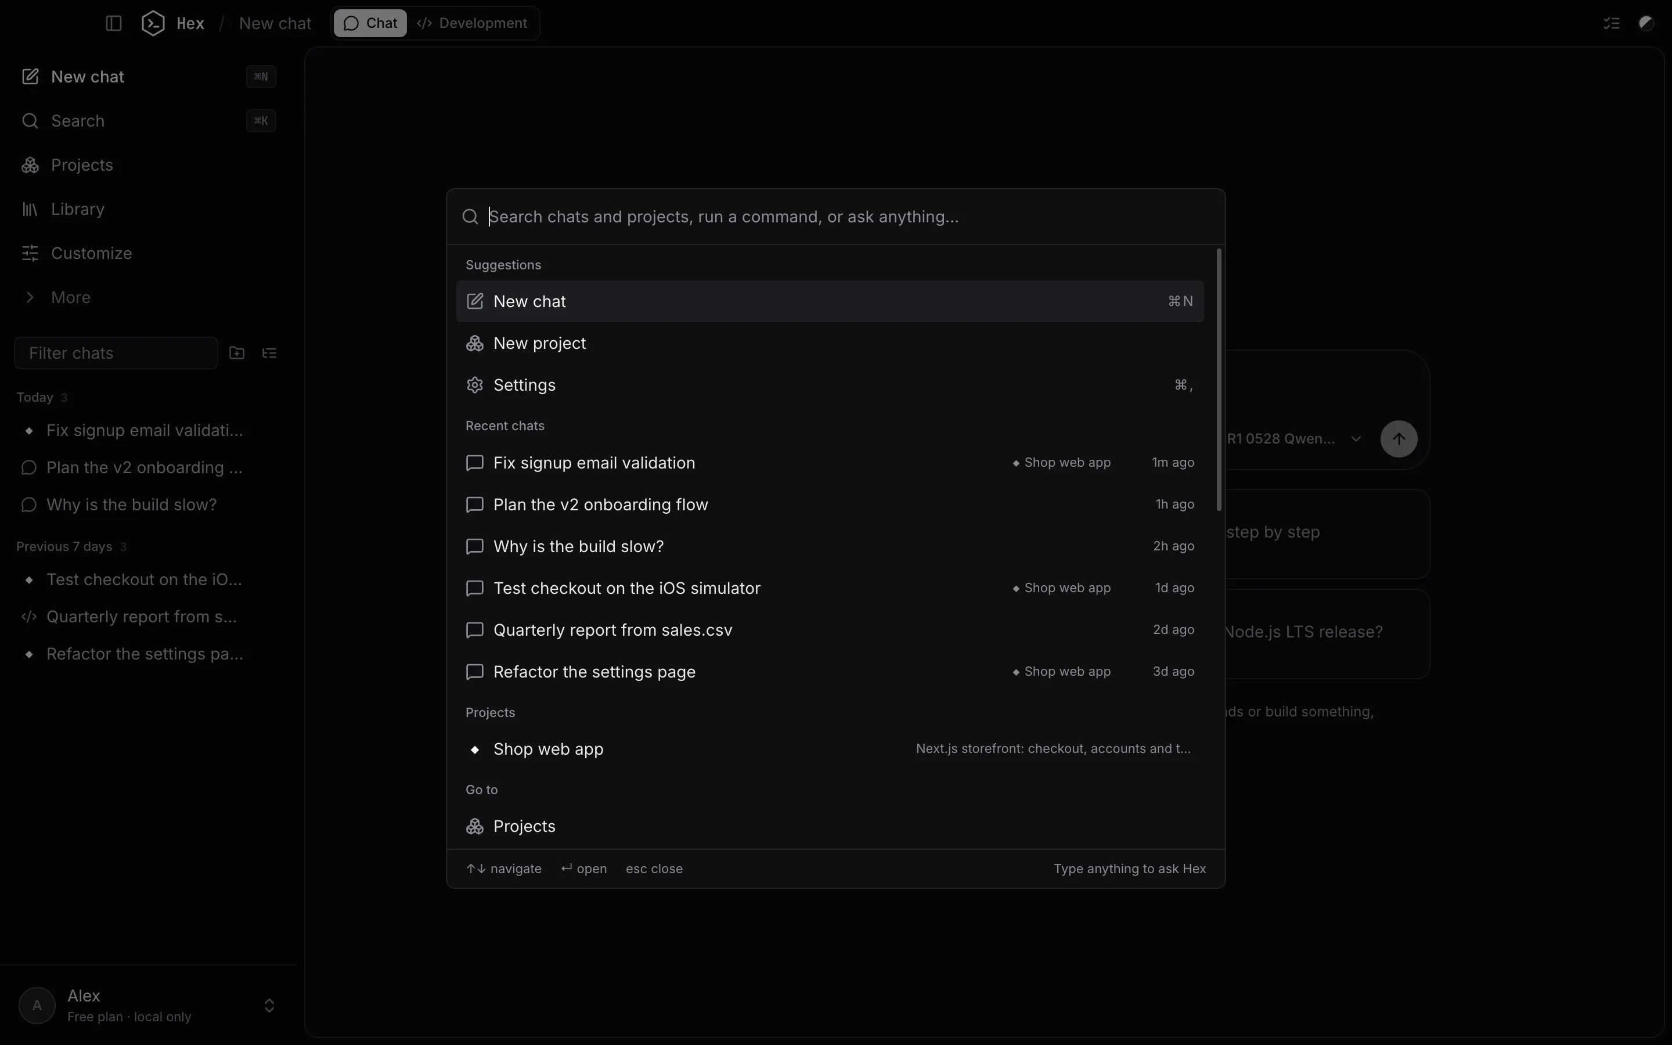The image size is (1672, 1045).
Task: Focus the command palette search field
Action: [x=836, y=217]
